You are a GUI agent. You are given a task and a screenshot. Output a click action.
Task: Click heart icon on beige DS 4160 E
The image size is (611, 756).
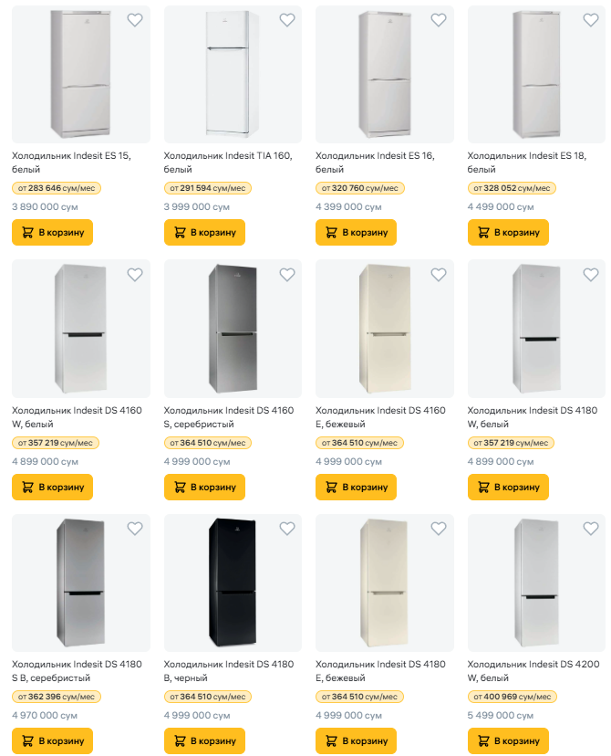[439, 275]
